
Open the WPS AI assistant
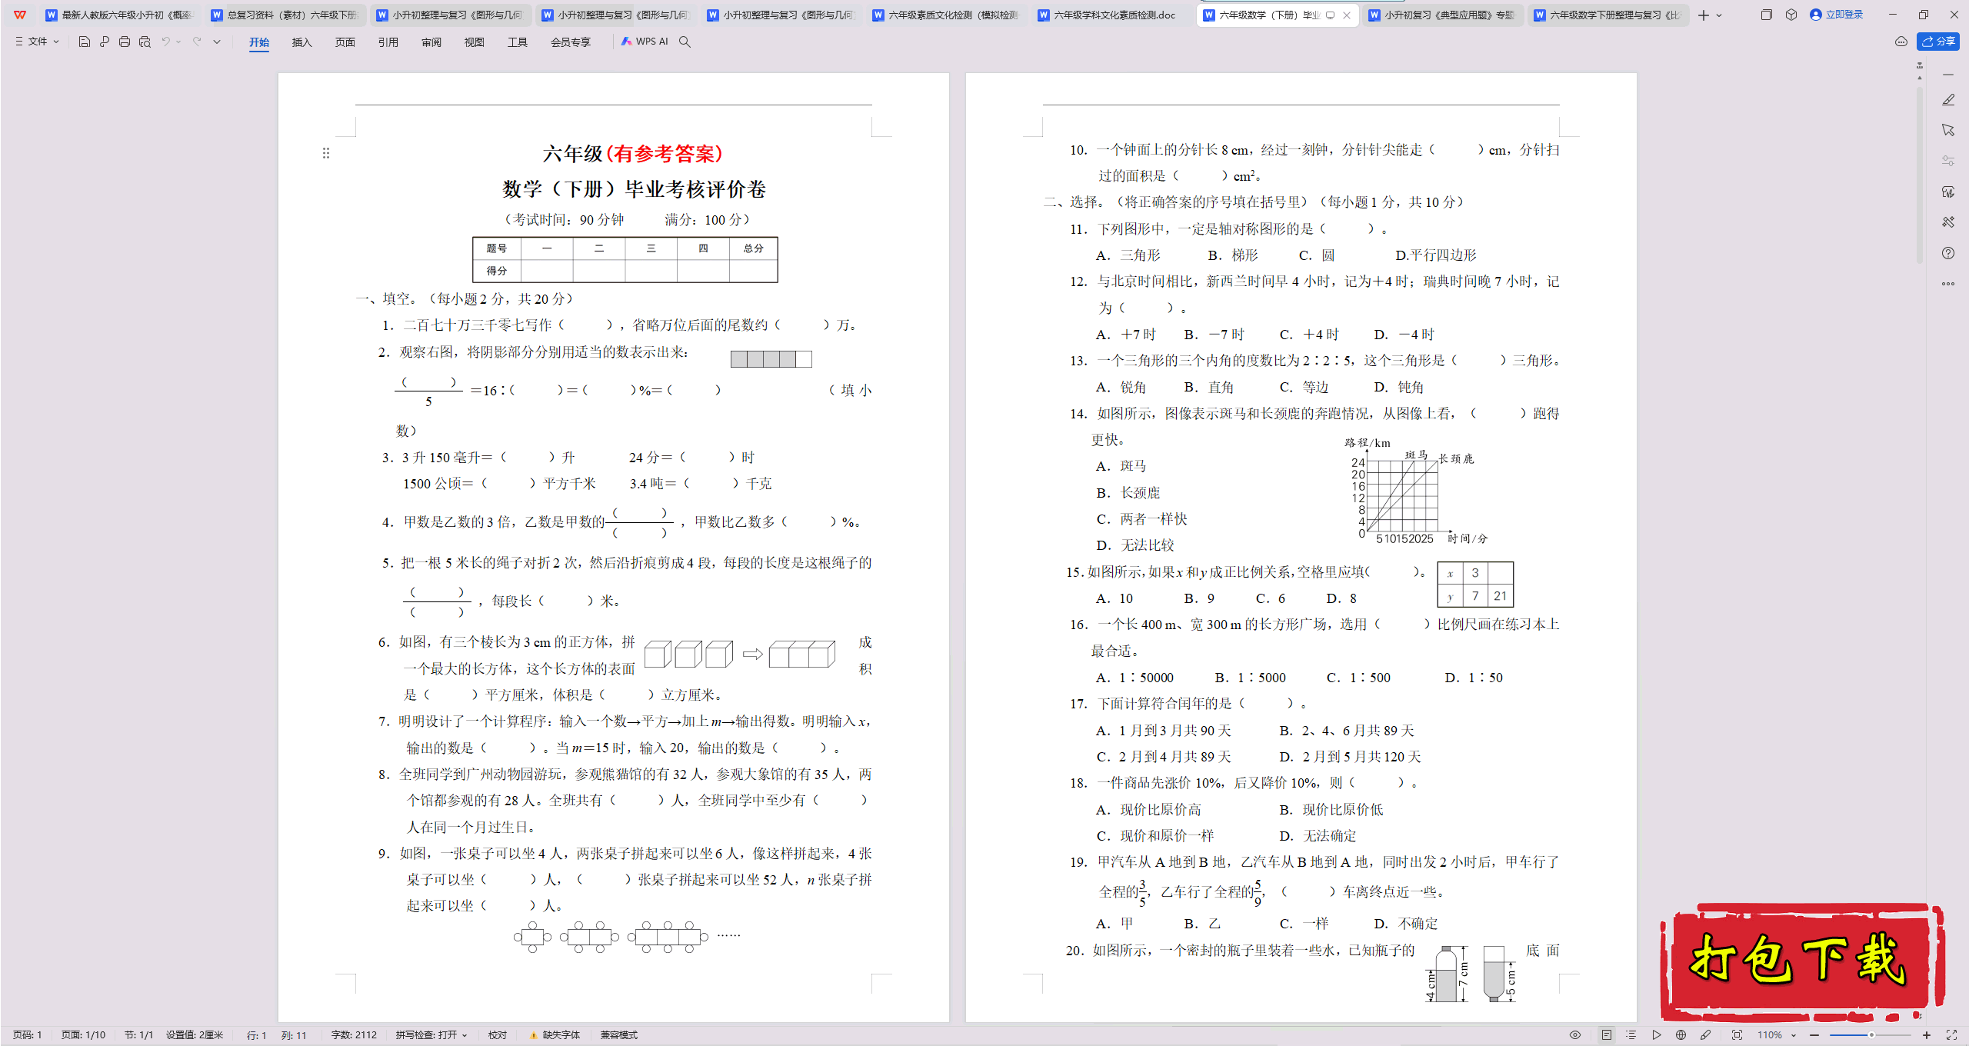coord(645,42)
